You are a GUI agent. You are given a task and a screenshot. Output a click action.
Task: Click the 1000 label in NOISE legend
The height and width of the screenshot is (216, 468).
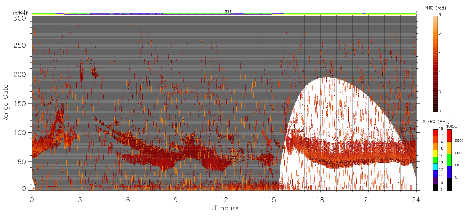coord(457,153)
